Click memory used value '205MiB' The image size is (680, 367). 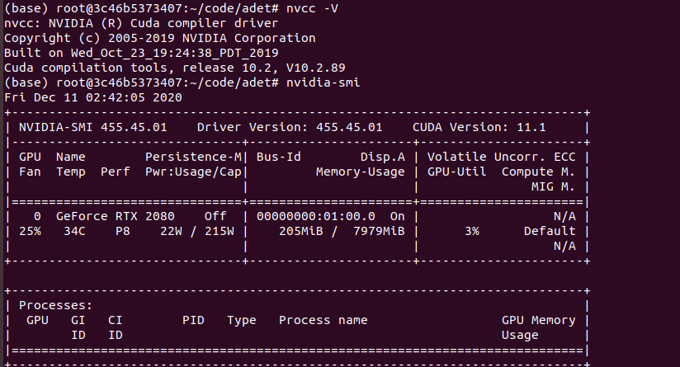coord(300,232)
